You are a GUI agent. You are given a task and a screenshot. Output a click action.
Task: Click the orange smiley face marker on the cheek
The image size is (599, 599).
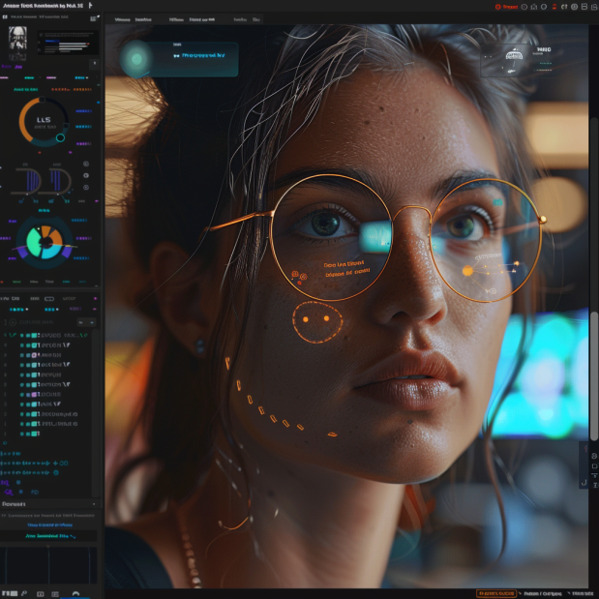(x=317, y=320)
